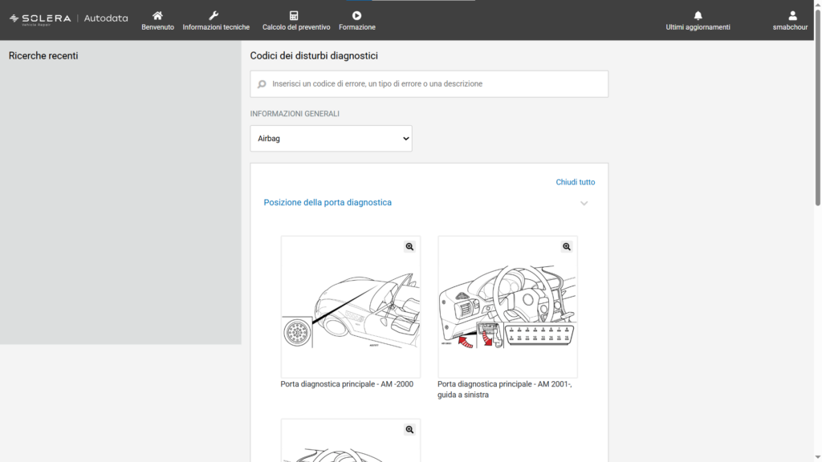Viewport: 822px width, 462px height.
Task: Click magnifier on the third diagnostic image
Action: [409, 430]
